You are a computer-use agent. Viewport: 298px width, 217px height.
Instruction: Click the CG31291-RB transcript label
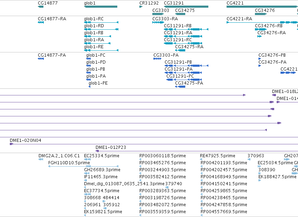point(178,26)
